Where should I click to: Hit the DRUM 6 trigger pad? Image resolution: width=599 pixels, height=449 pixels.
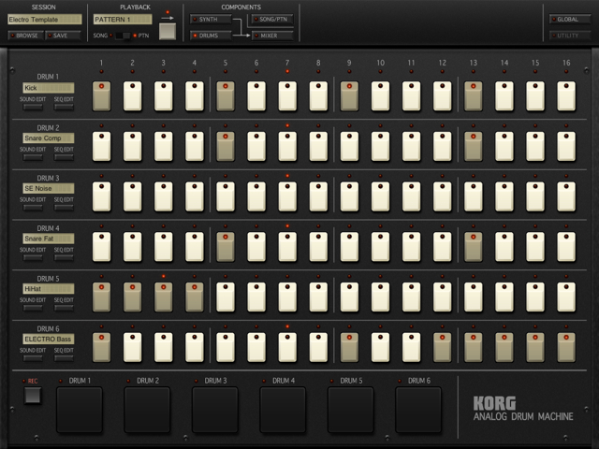point(418,409)
